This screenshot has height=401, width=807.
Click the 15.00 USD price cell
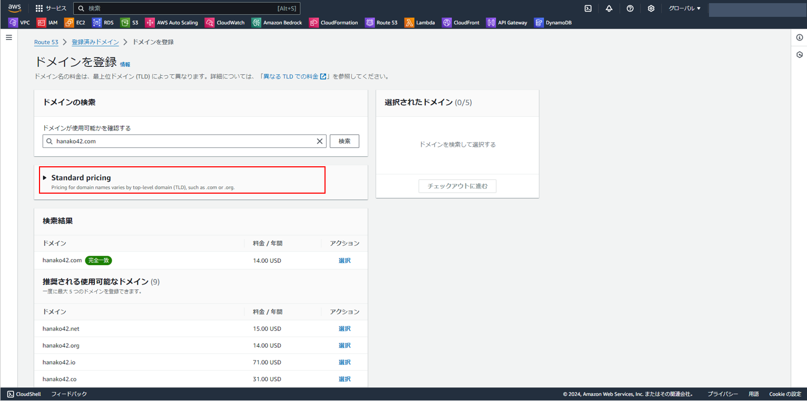point(267,329)
